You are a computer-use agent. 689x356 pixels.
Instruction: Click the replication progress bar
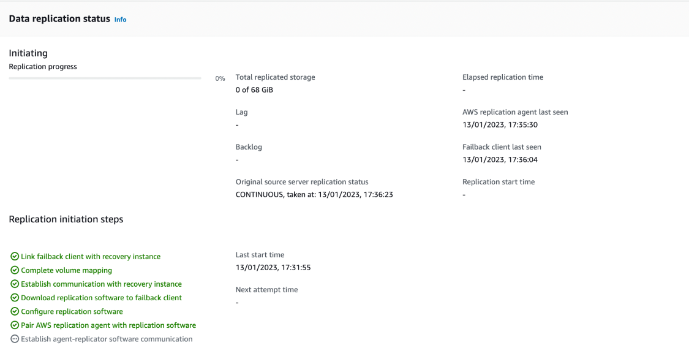[x=104, y=78]
